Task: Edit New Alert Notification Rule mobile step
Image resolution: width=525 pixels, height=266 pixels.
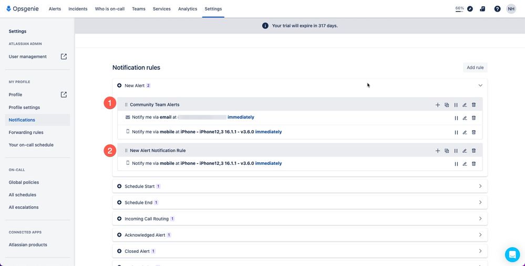Action: [465, 164]
